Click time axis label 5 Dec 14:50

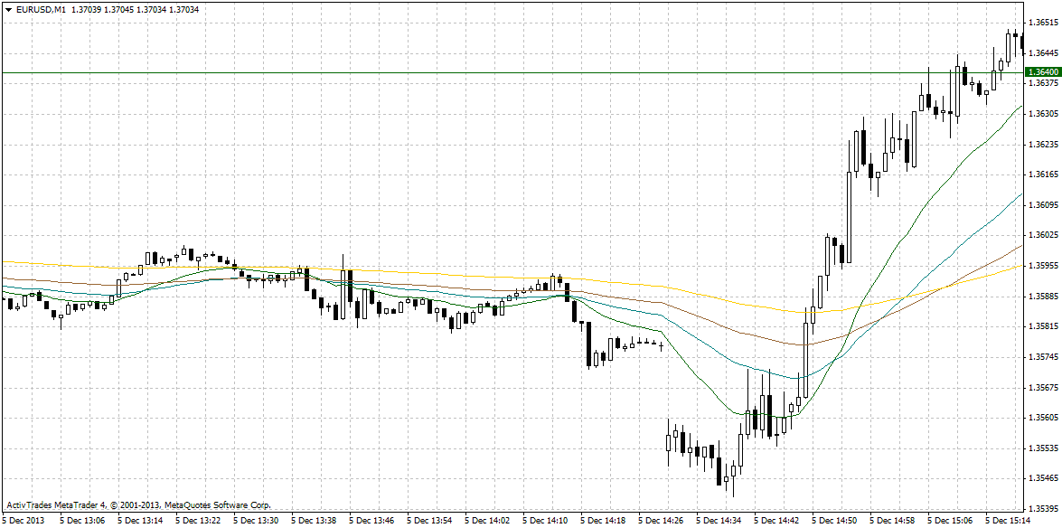tap(835, 521)
